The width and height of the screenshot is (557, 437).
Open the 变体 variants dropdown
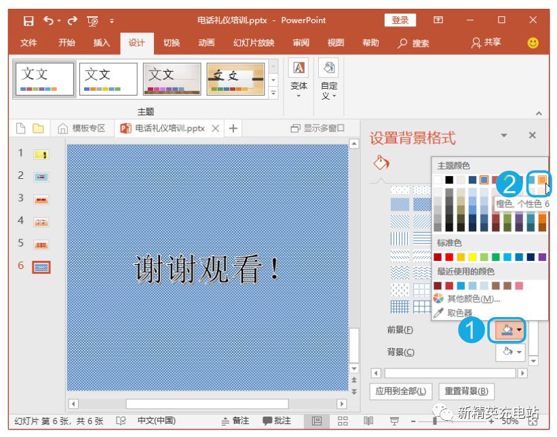(299, 80)
